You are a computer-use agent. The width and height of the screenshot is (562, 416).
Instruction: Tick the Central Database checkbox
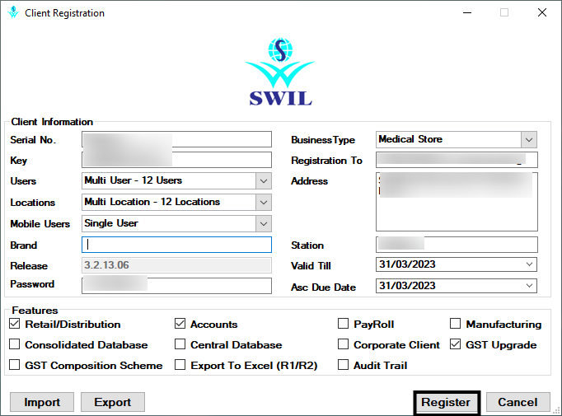pyautogui.click(x=180, y=344)
